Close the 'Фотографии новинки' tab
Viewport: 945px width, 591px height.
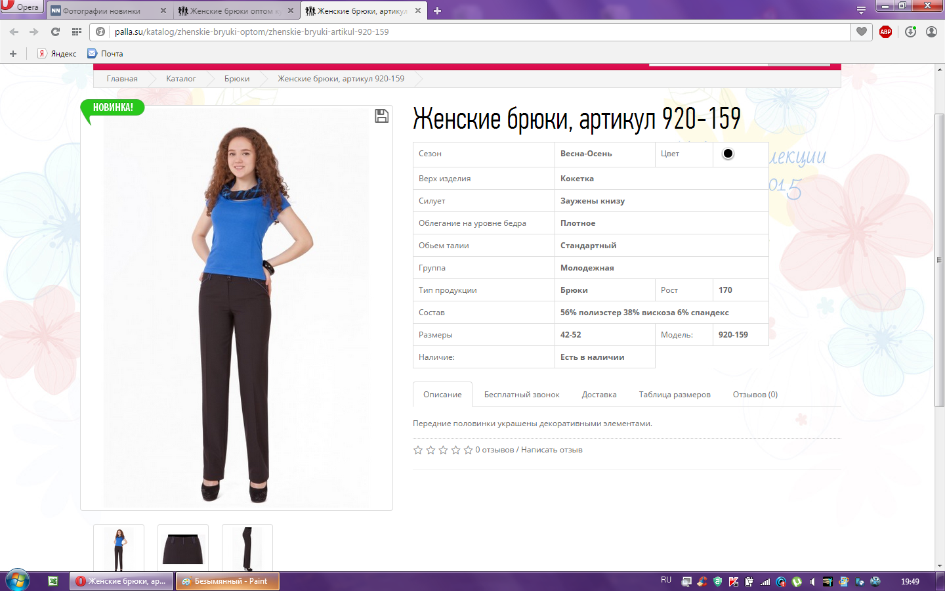(163, 11)
